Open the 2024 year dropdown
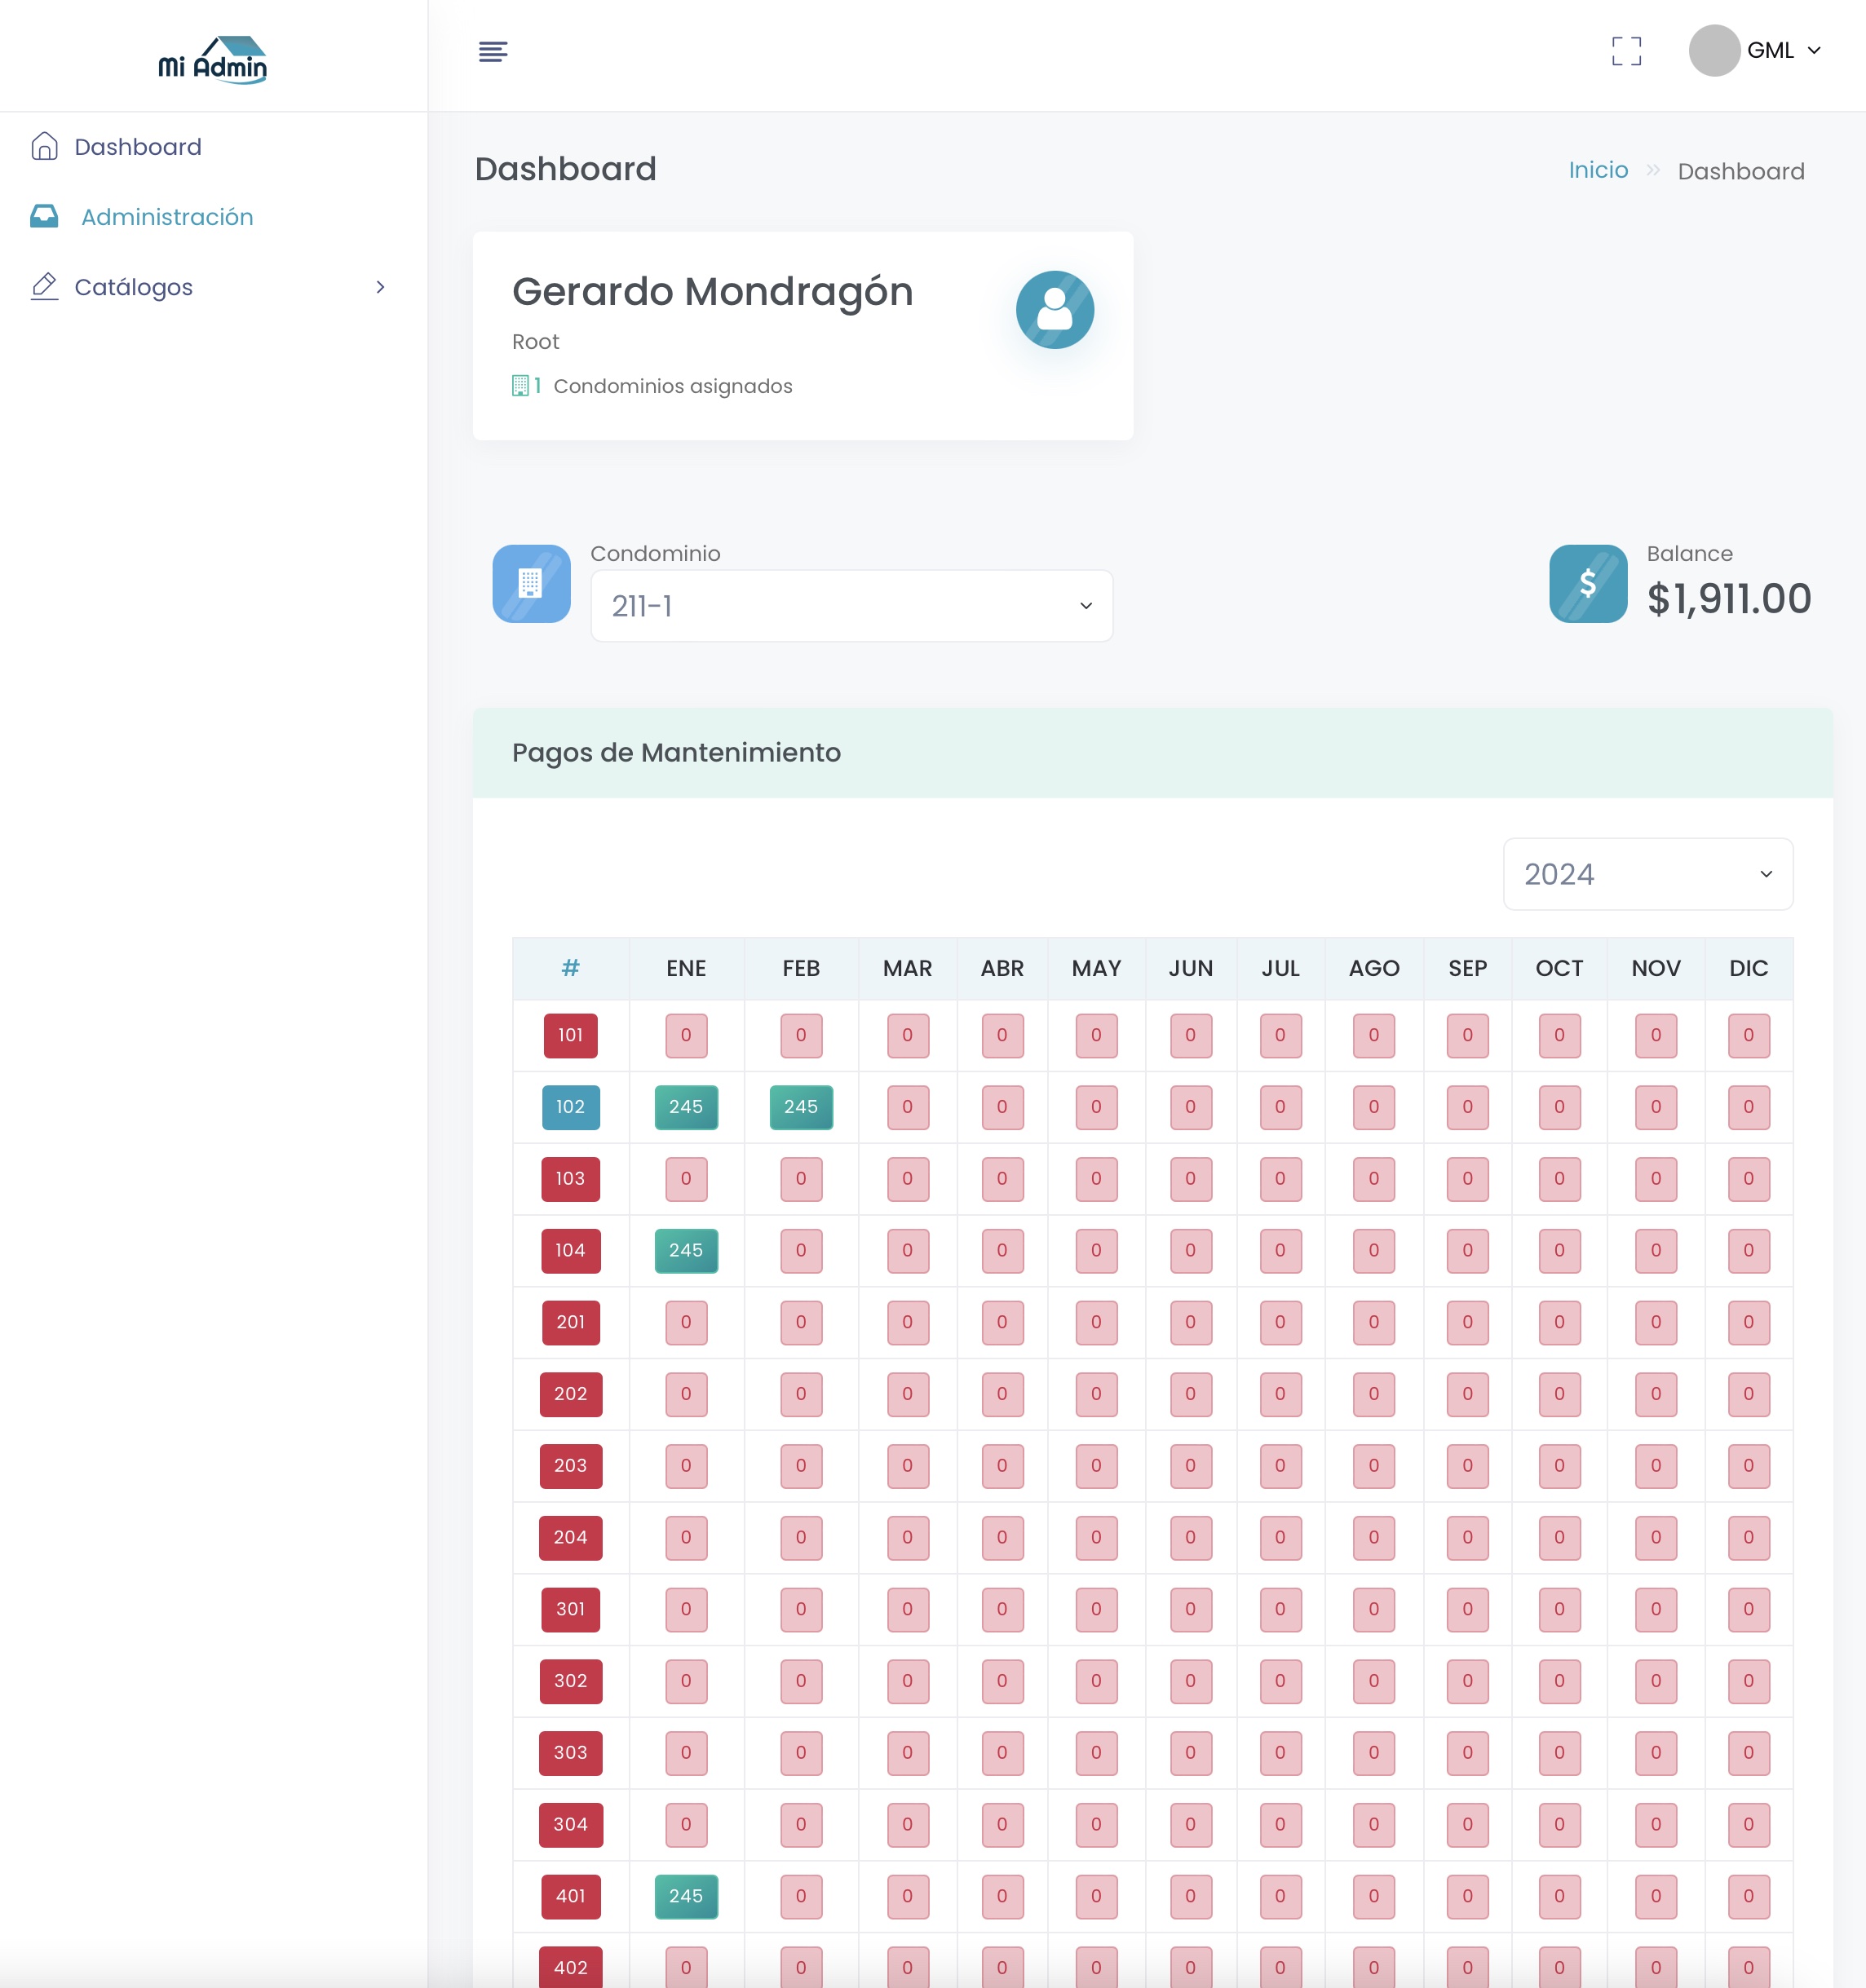The width and height of the screenshot is (1866, 1988). click(1647, 874)
